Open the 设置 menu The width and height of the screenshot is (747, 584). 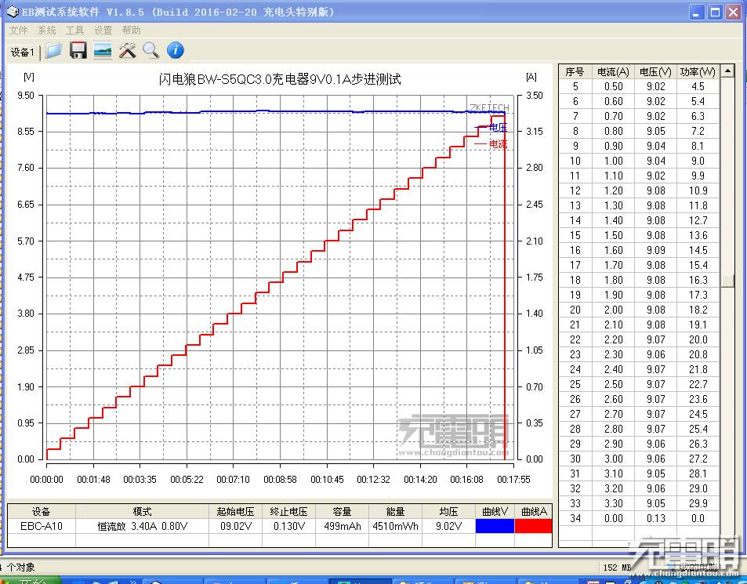103,31
